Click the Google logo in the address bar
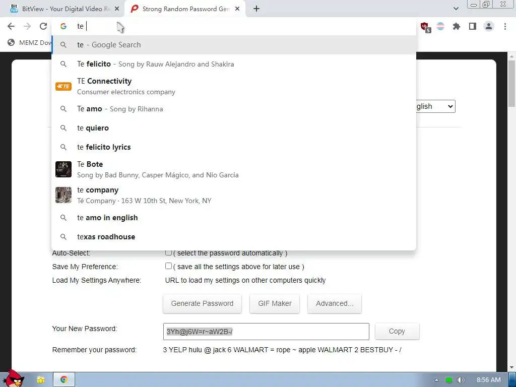The height and width of the screenshot is (387, 516). [63, 26]
